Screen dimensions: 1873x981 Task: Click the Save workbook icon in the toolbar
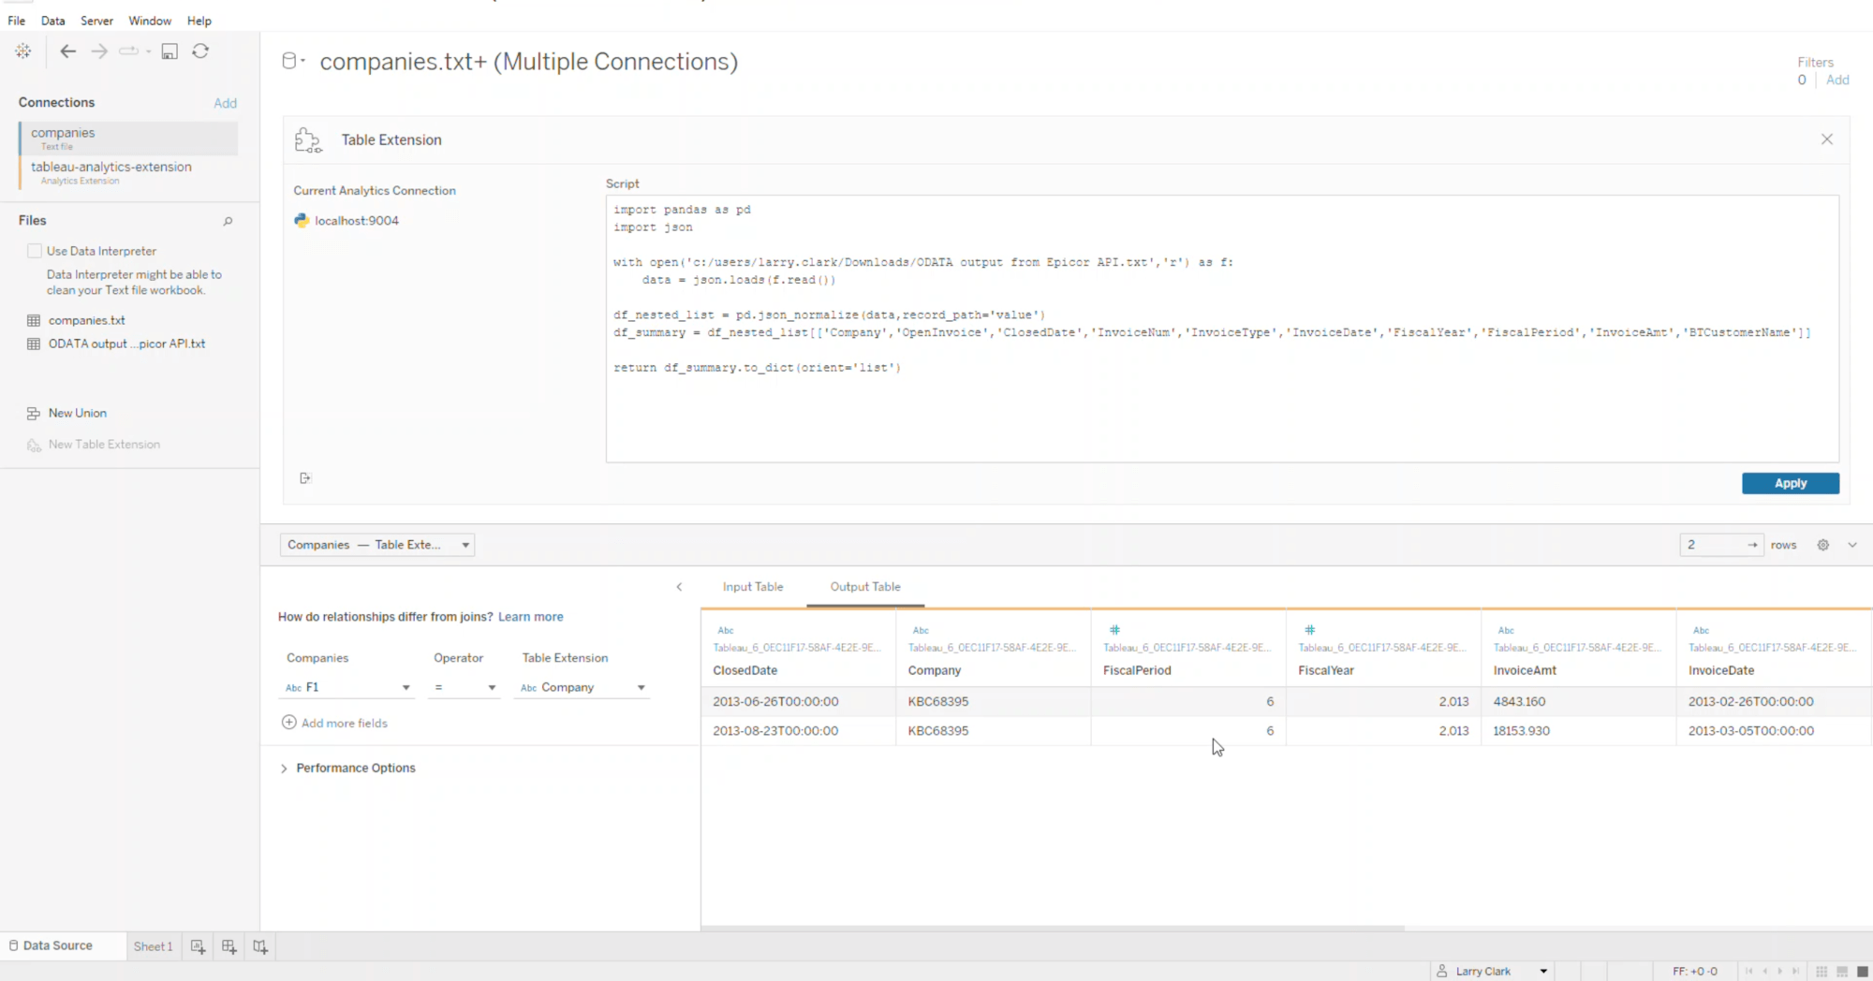169,51
